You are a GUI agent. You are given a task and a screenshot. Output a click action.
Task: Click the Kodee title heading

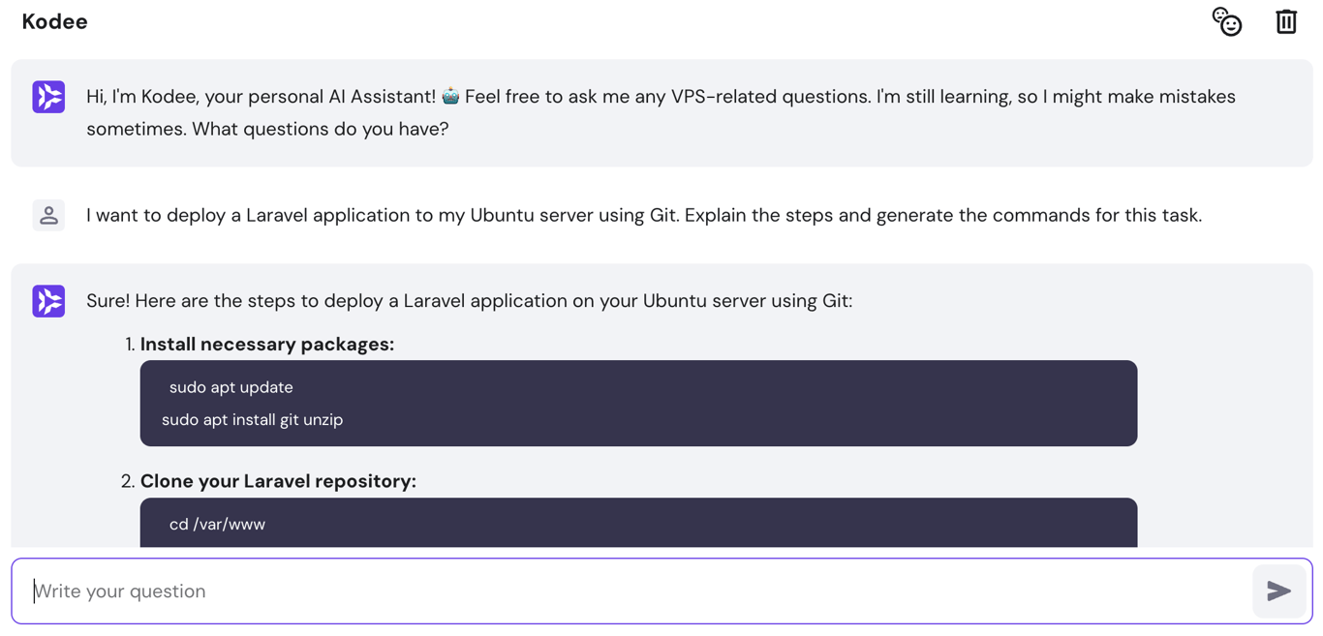(x=55, y=21)
